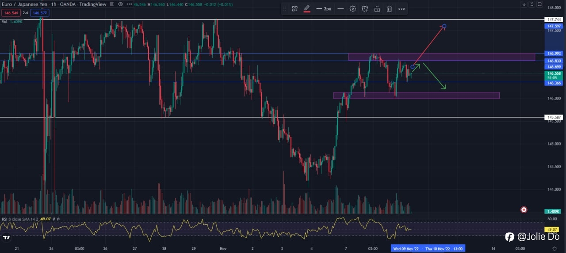Grab the floating toolbar drag handle
566x253 pixels.
[x=284, y=9]
